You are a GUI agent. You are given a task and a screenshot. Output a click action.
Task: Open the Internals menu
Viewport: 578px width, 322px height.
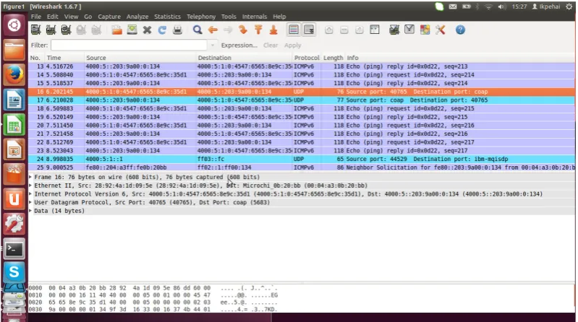255,17
